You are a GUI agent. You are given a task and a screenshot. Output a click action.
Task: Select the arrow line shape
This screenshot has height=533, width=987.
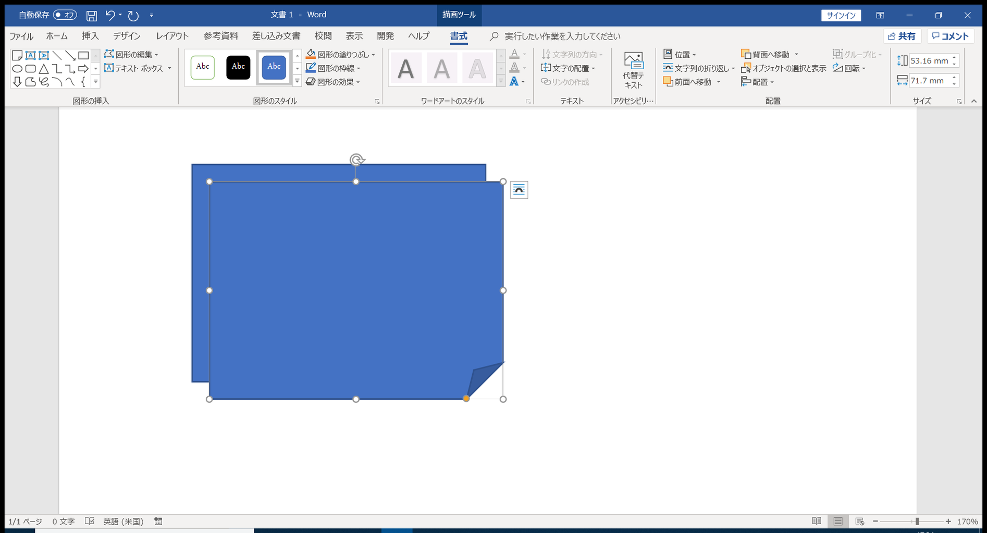point(70,55)
